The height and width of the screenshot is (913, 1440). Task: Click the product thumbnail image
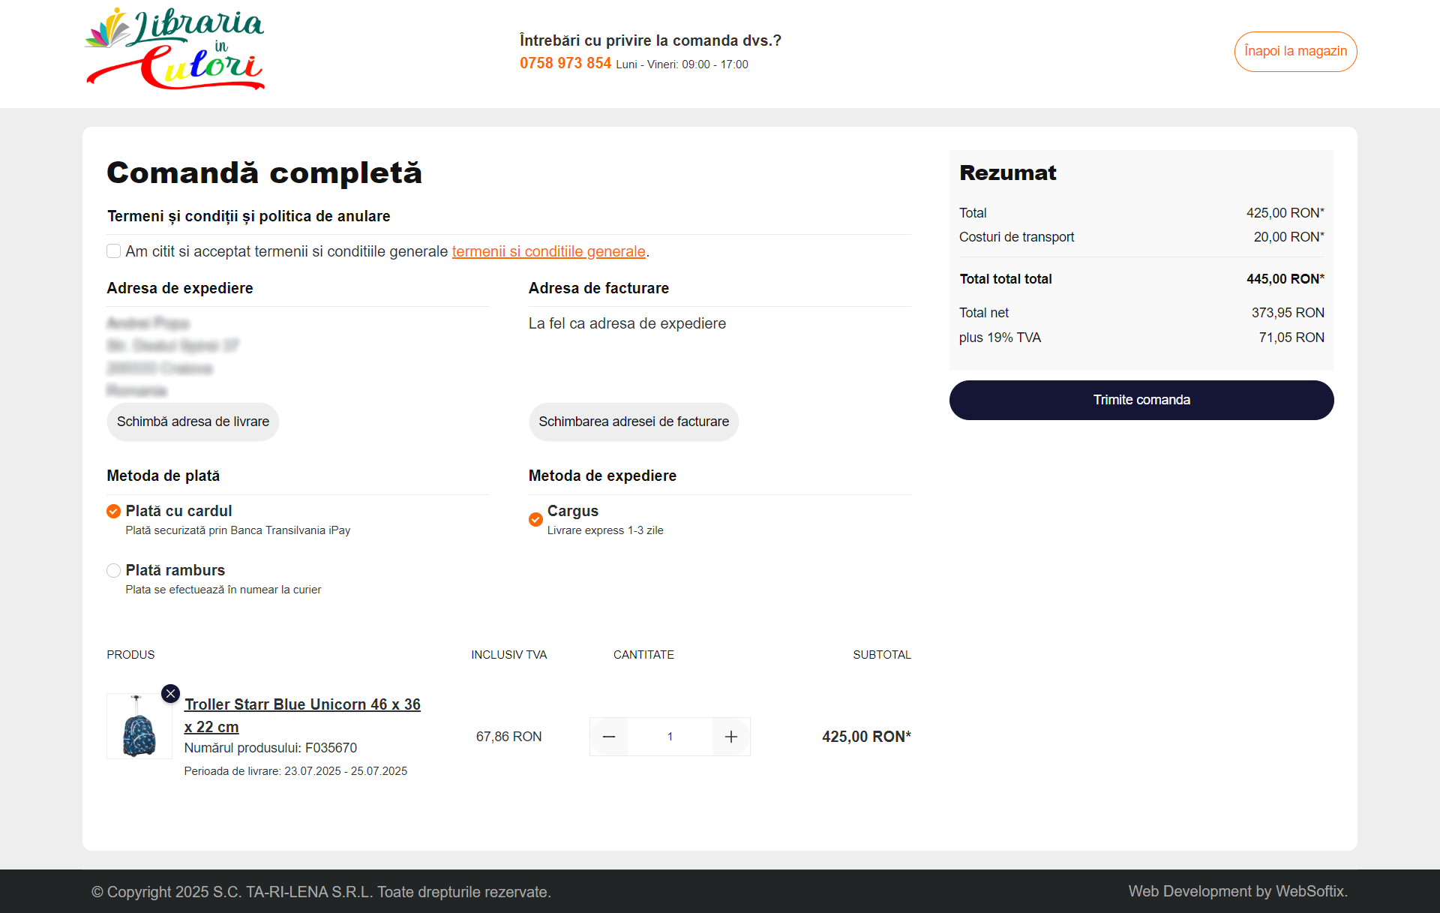(138, 726)
